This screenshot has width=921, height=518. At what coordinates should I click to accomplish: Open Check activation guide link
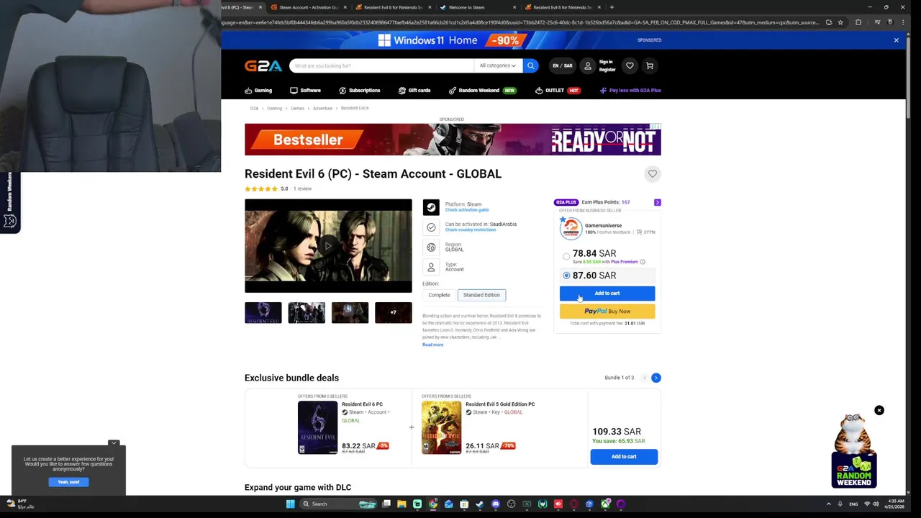point(467,210)
